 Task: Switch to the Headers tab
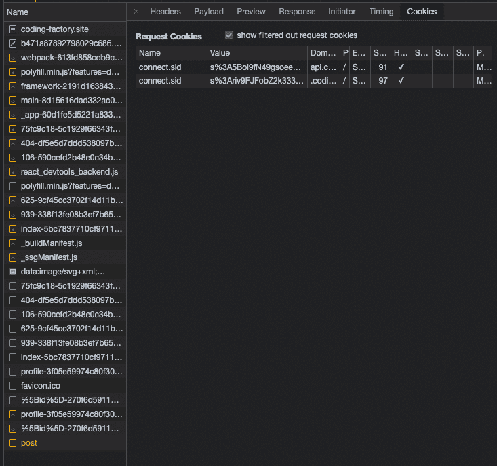(165, 12)
